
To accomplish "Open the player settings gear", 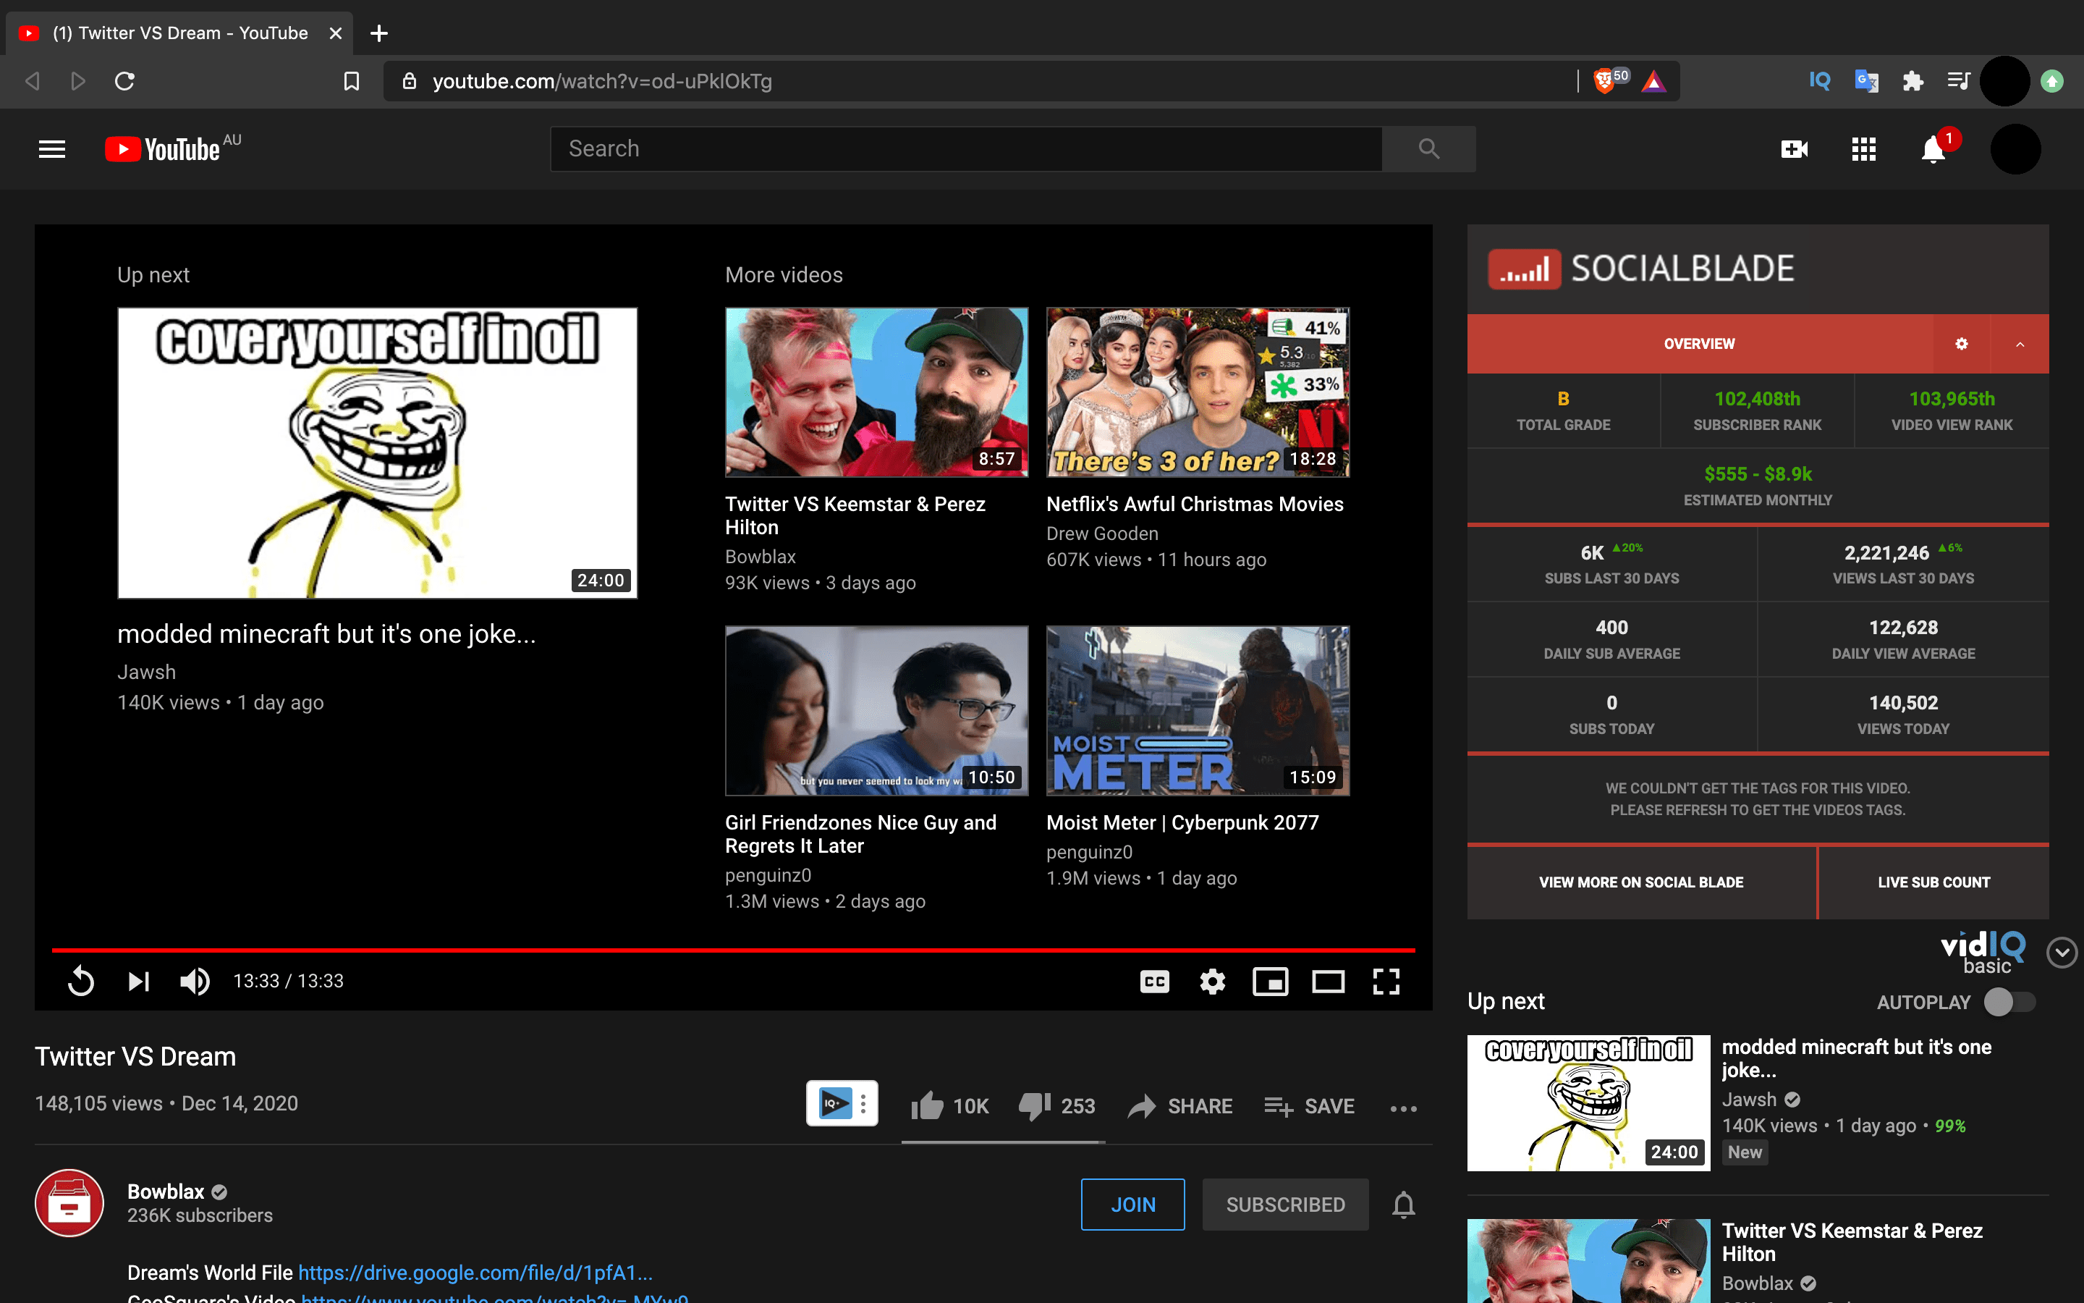I will 1213,981.
